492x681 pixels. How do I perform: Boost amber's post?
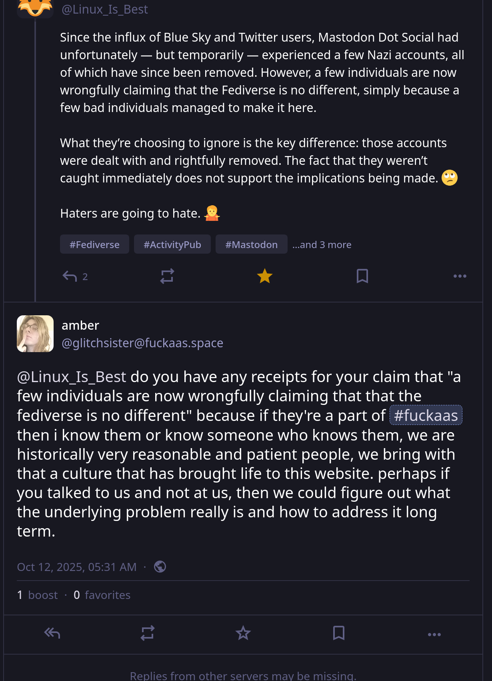(x=148, y=633)
